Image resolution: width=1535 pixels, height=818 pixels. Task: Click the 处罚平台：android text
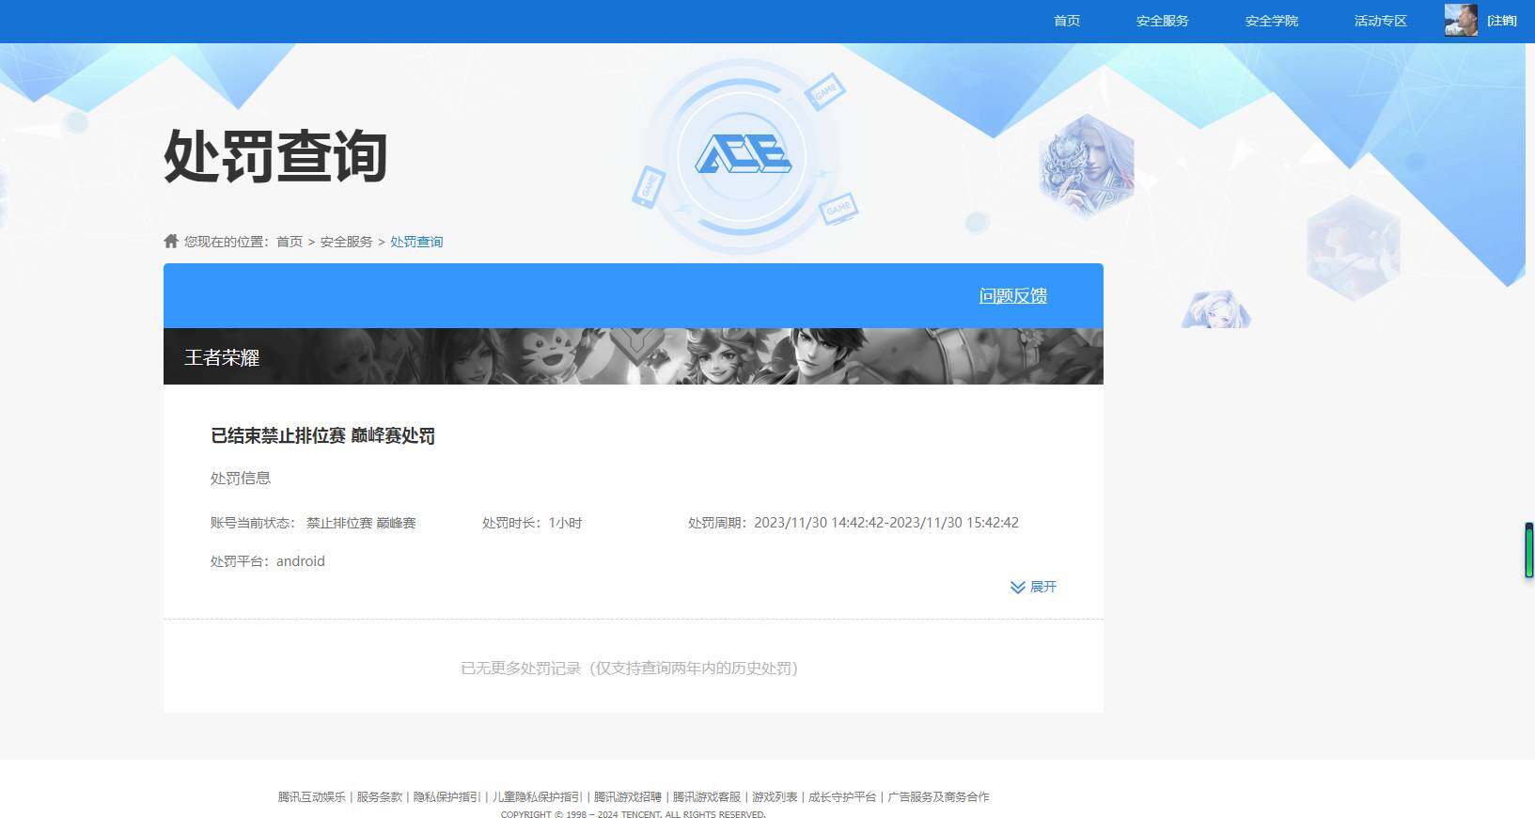pos(268,561)
